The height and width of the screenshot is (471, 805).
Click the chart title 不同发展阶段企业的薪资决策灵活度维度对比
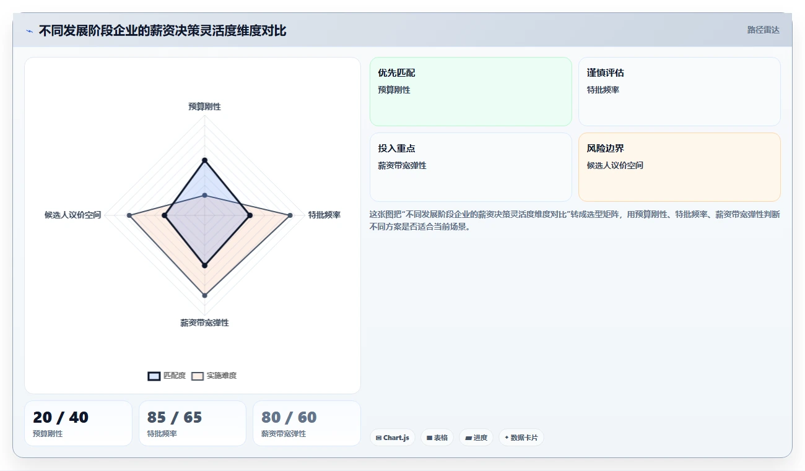pos(162,30)
